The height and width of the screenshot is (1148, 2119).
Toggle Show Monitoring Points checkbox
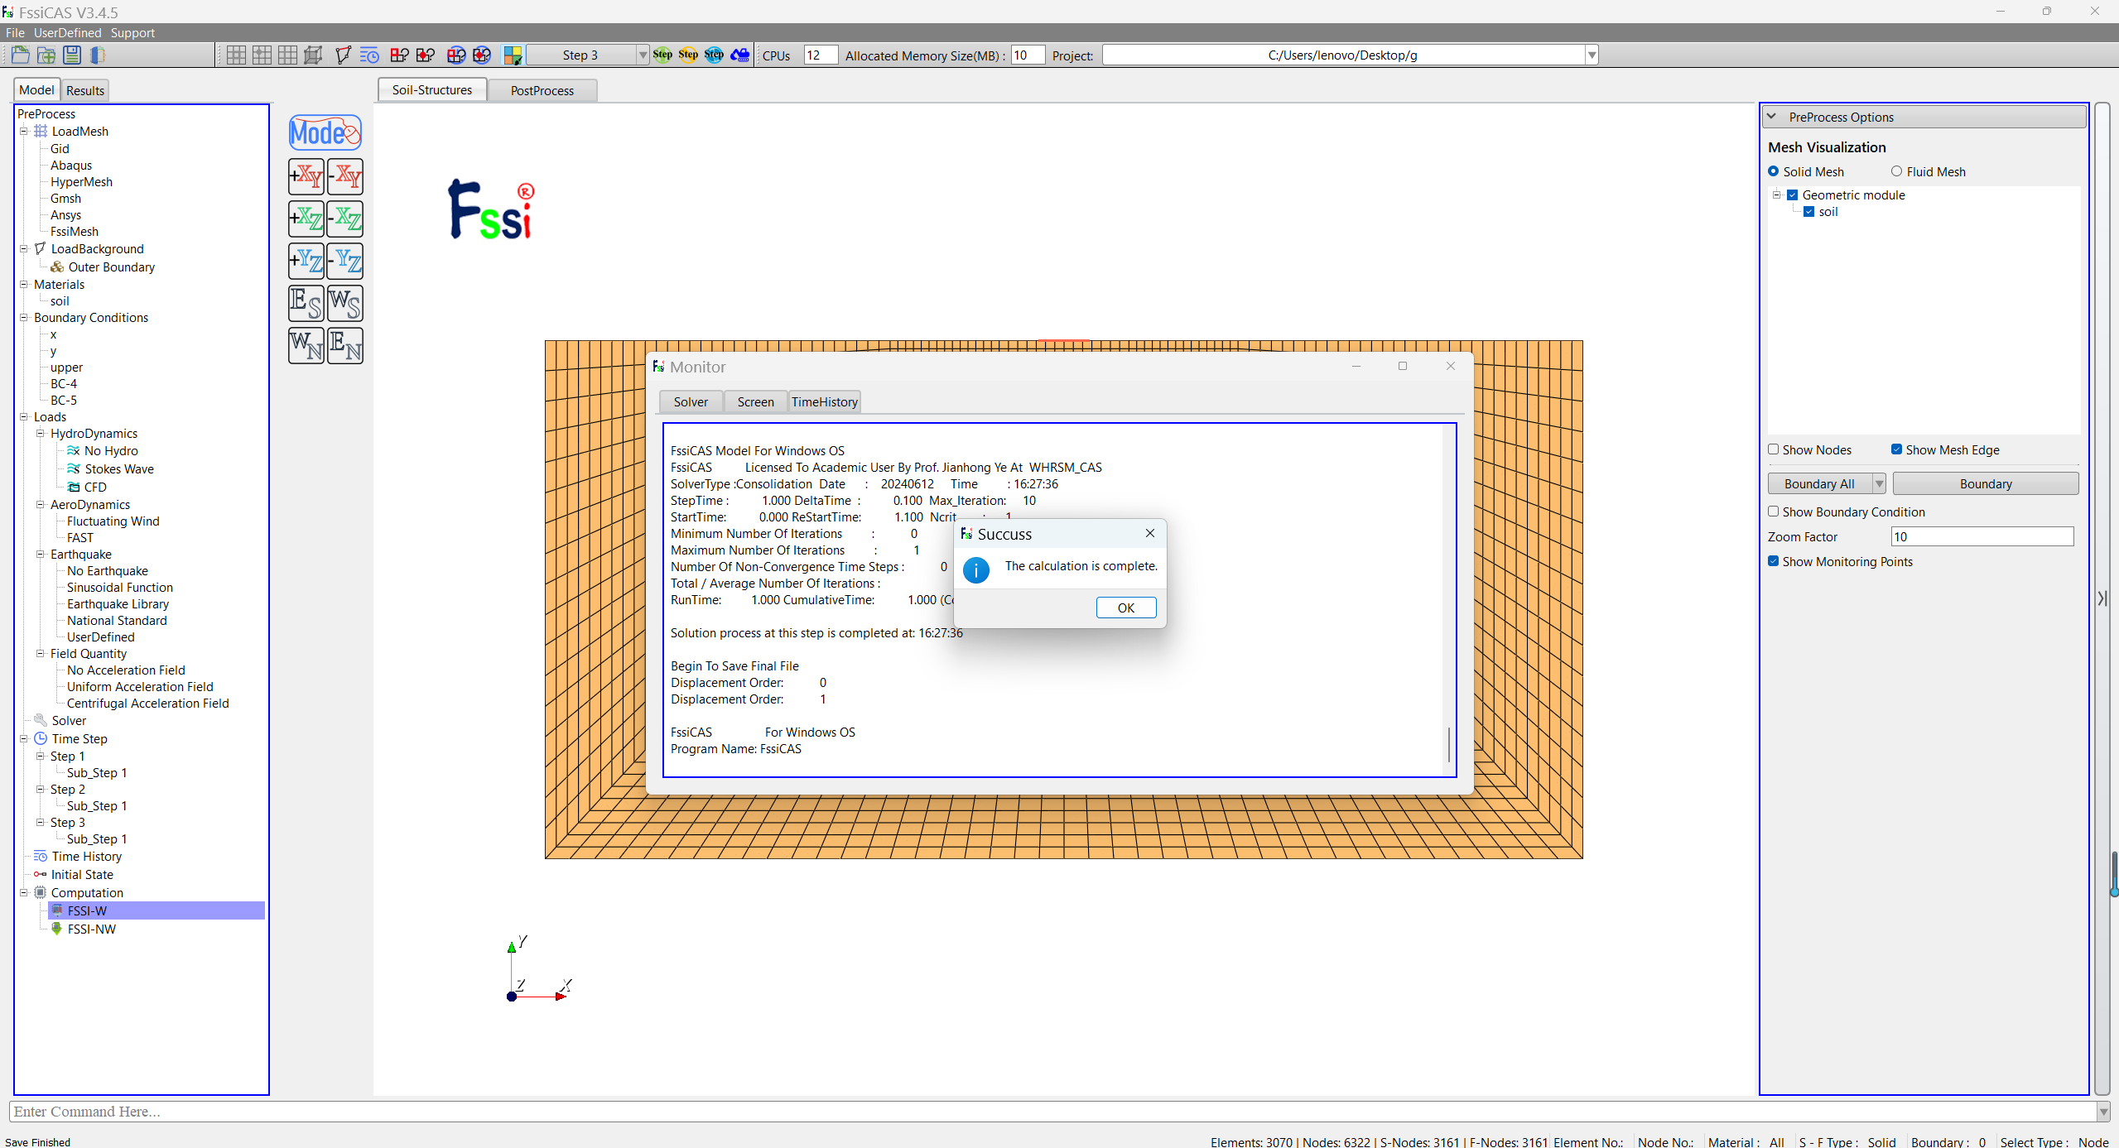click(1773, 561)
